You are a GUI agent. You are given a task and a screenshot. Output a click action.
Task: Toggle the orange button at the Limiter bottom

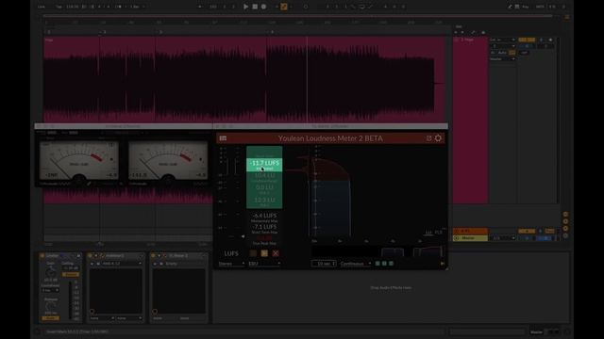click(50, 318)
